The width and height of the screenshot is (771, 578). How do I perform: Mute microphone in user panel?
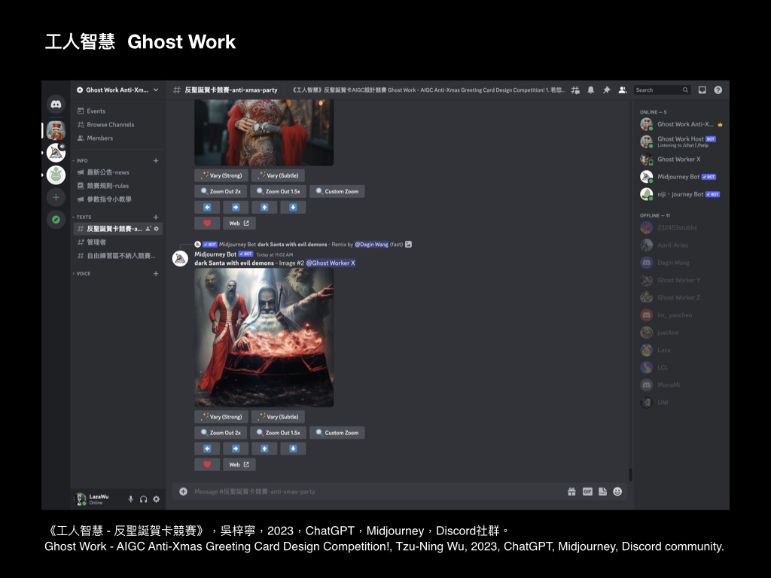point(131,499)
